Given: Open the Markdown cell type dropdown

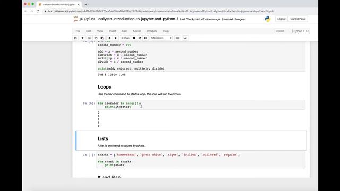Looking at the screenshot, I should point(161,38).
